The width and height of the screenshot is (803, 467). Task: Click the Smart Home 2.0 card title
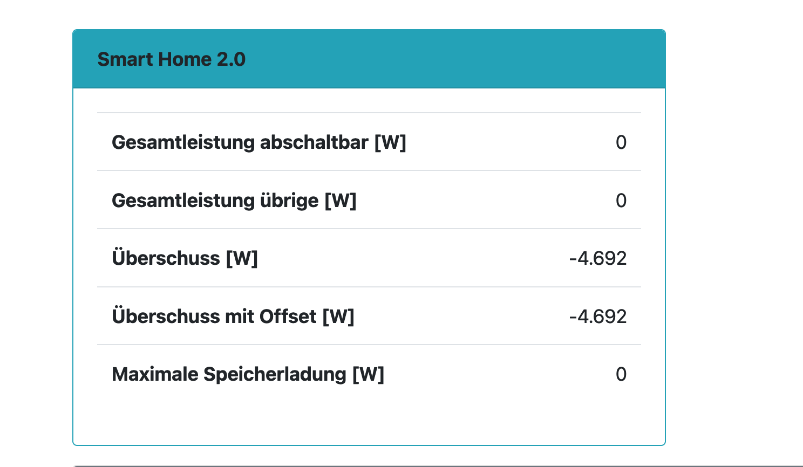point(171,59)
